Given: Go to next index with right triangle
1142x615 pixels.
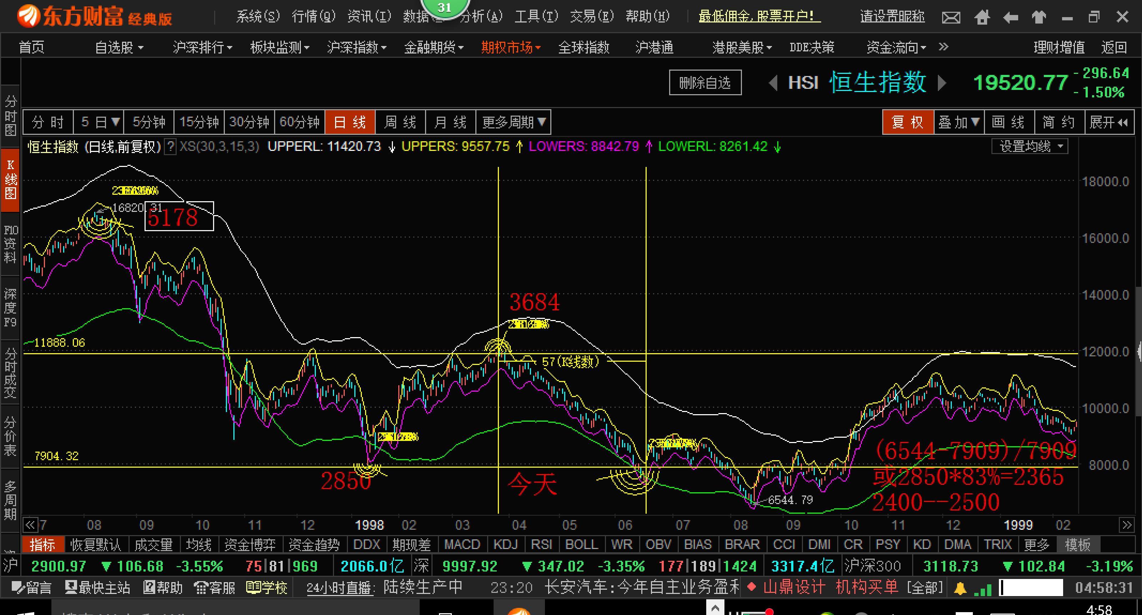Looking at the screenshot, I should [942, 83].
